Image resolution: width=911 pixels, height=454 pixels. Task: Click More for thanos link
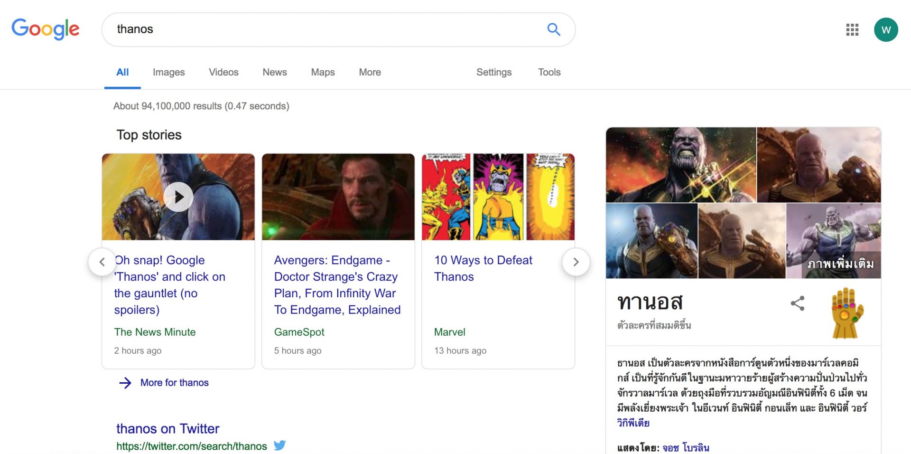[174, 383]
